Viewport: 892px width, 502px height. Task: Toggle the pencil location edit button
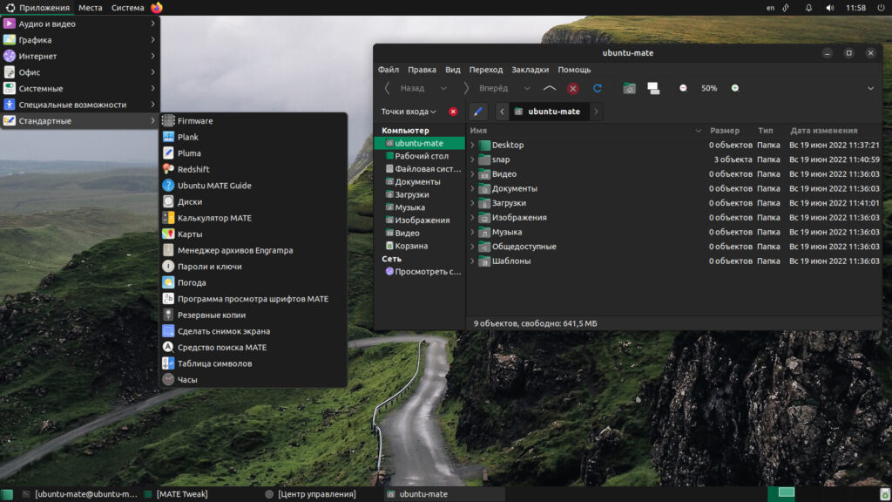pos(476,112)
